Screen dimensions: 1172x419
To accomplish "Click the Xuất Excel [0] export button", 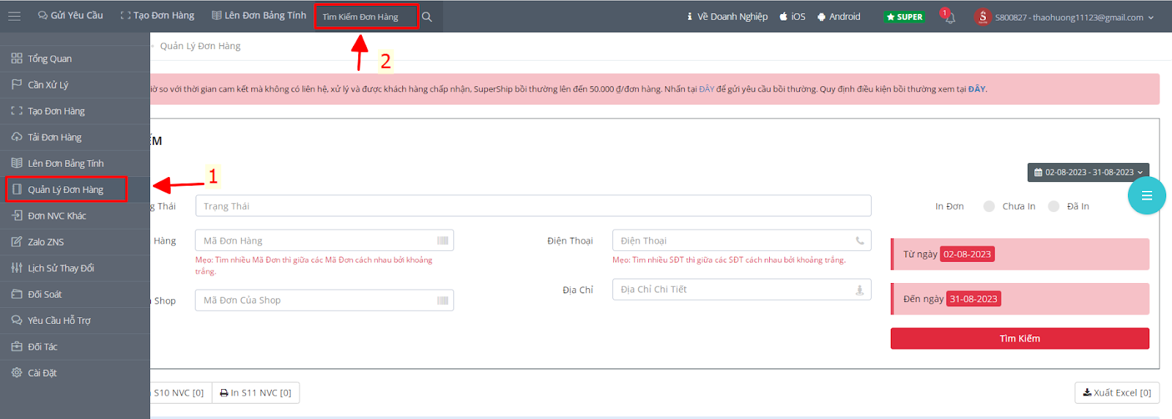I will click(x=1117, y=393).
